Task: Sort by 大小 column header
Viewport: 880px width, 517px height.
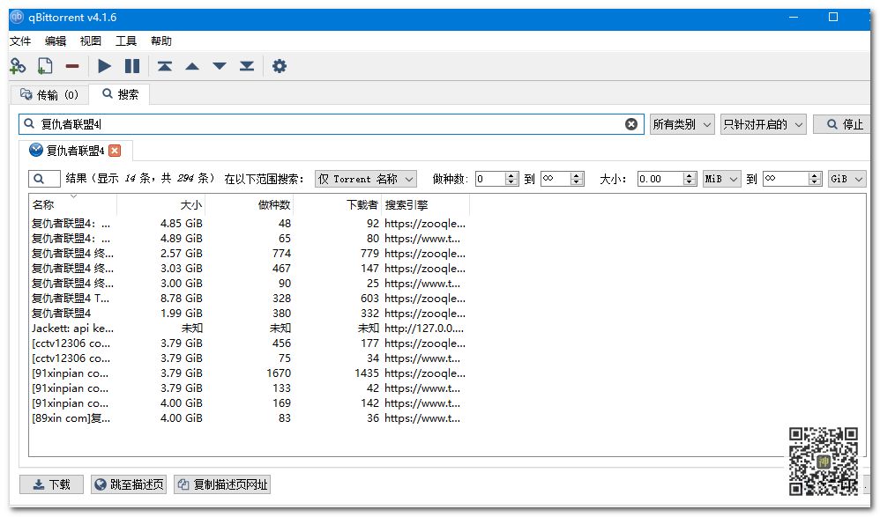Action: click(161, 204)
